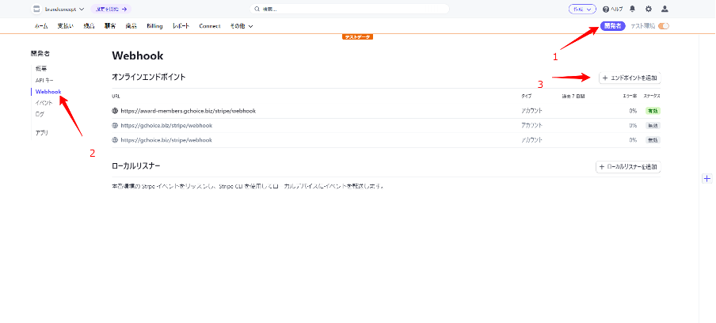Open settings via the gear icon

tap(649, 9)
